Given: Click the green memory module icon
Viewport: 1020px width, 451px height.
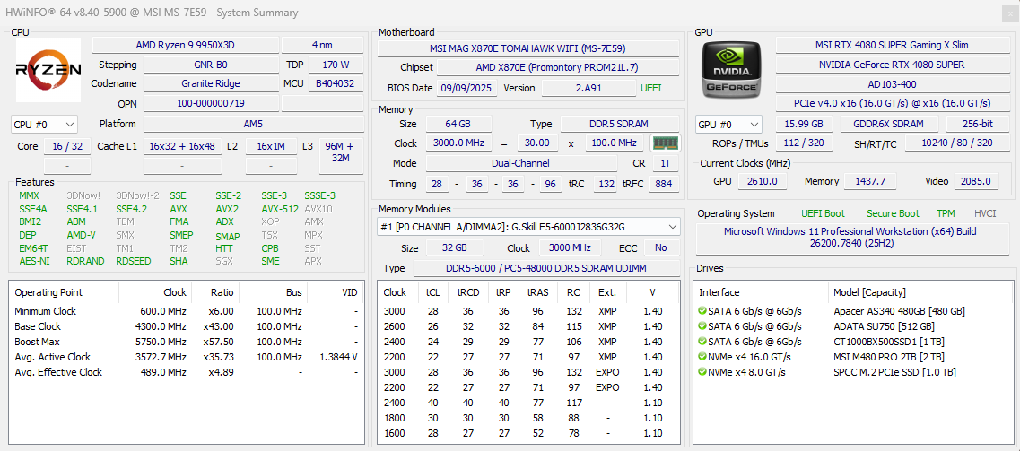Looking at the screenshot, I should point(665,143).
